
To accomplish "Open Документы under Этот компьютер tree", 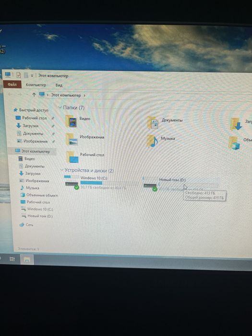I will tap(35, 166).
